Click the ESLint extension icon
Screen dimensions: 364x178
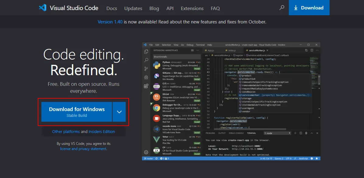(156, 97)
